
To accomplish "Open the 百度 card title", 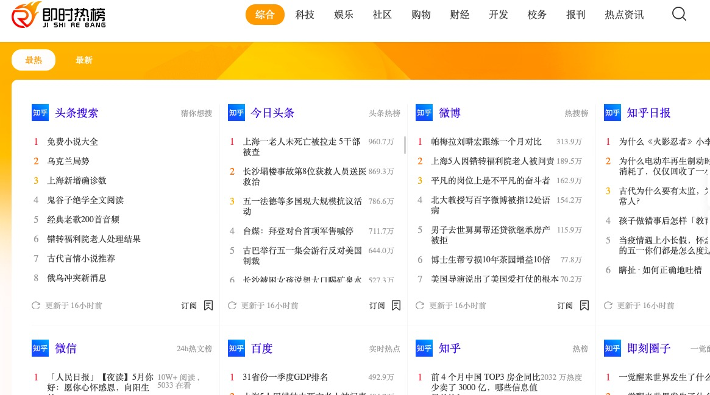I will pyautogui.click(x=261, y=348).
